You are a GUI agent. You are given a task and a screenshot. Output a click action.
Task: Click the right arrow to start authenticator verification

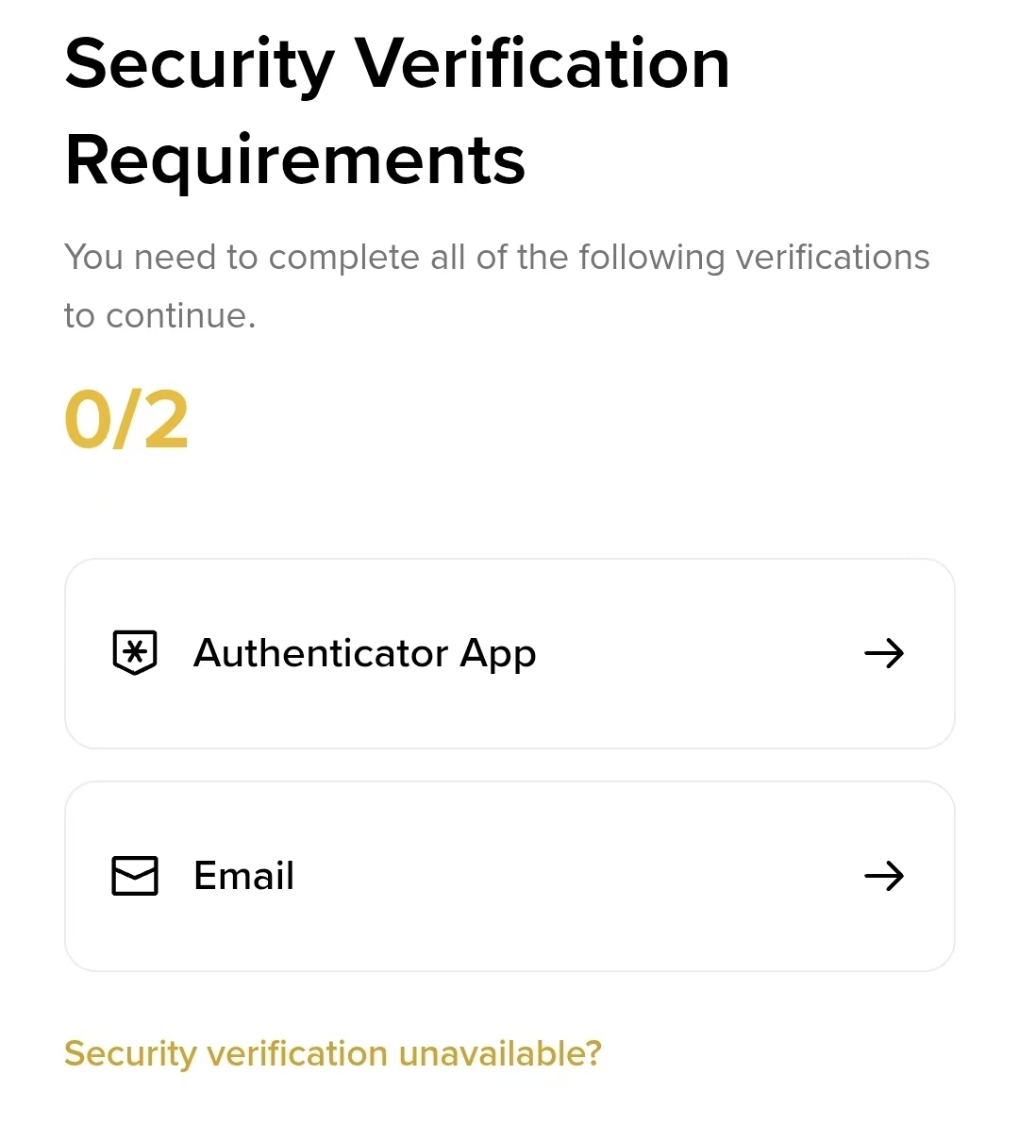(x=884, y=652)
